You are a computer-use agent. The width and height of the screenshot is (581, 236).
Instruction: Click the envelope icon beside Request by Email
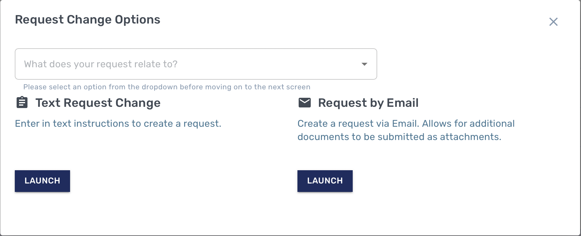tap(304, 103)
